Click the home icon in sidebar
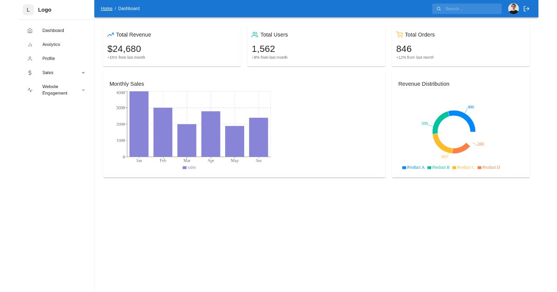The height and width of the screenshot is (292, 557). (30, 31)
